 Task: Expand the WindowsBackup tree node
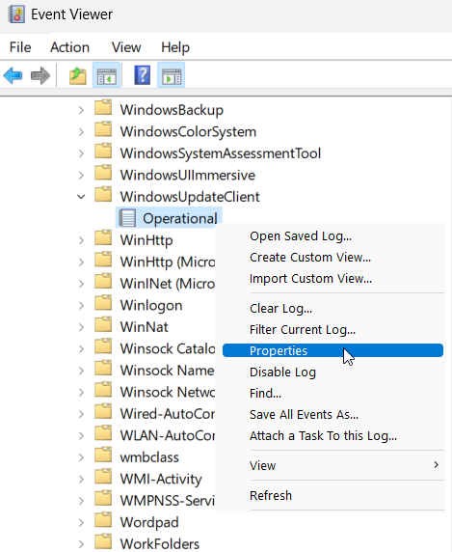[x=81, y=110]
